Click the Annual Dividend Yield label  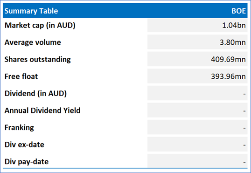click(42, 111)
